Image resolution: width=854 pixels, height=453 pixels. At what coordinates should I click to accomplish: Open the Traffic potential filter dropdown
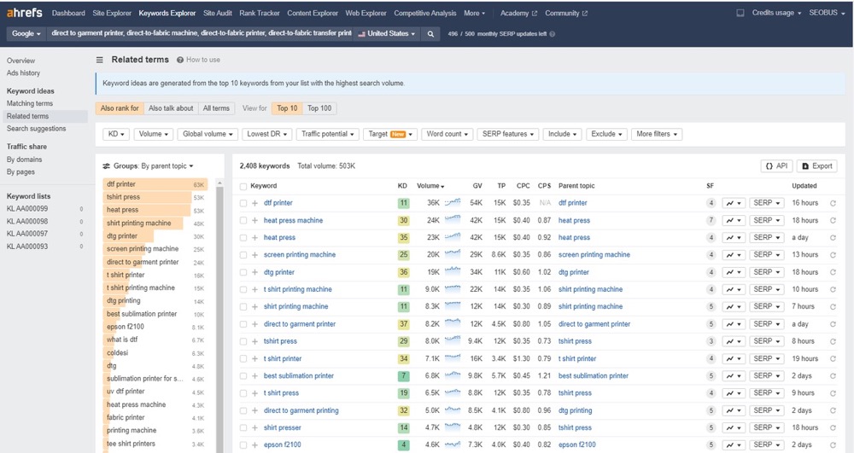[327, 134]
